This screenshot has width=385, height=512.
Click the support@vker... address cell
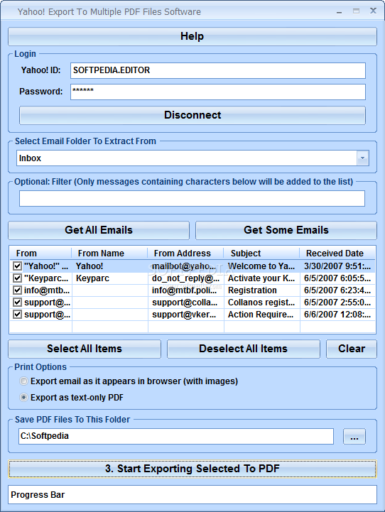185,315
